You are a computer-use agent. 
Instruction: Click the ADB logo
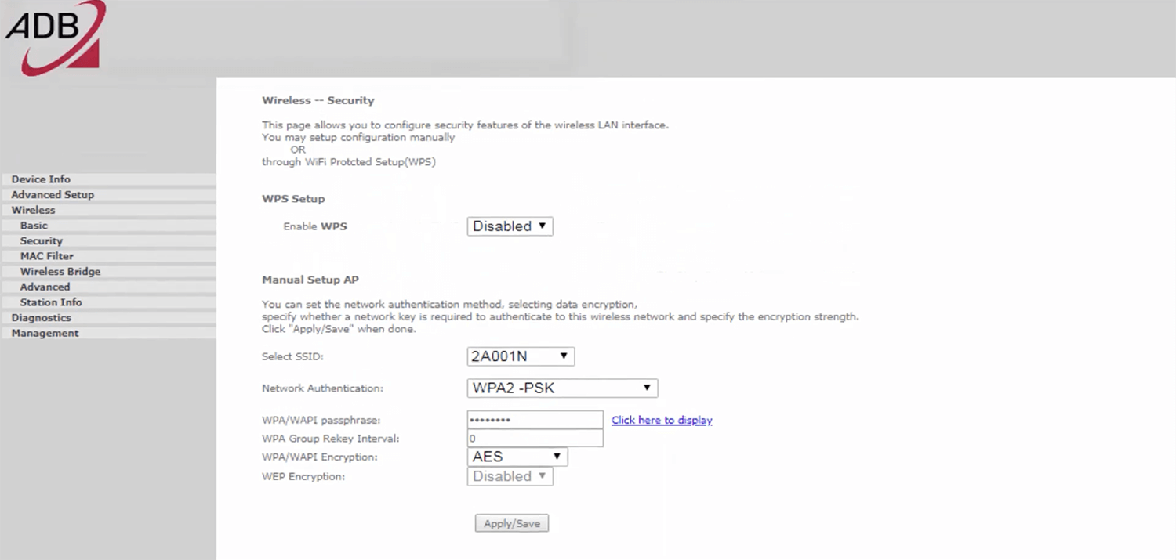pos(53,37)
